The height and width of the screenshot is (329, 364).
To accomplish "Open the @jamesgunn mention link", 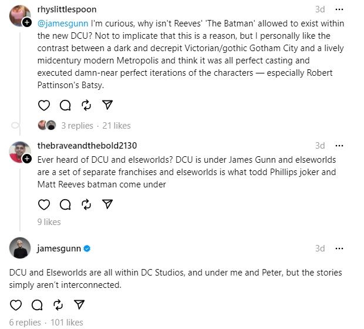I will [62, 23].
